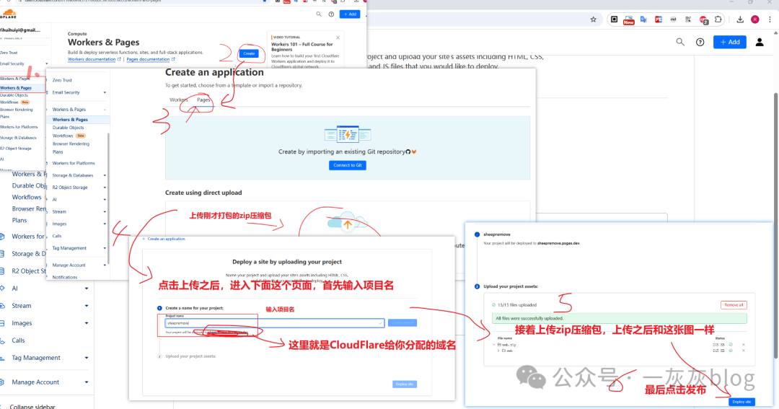779x409 pixels.
Task: Click the blue Create button
Action: pyautogui.click(x=249, y=53)
